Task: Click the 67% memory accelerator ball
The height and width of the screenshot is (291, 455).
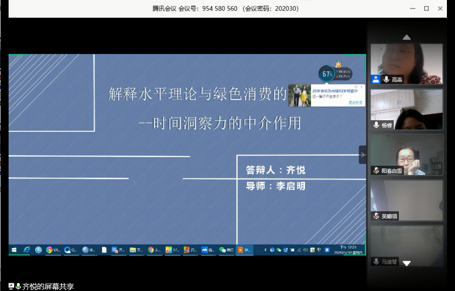Action: tap(327, 74)
